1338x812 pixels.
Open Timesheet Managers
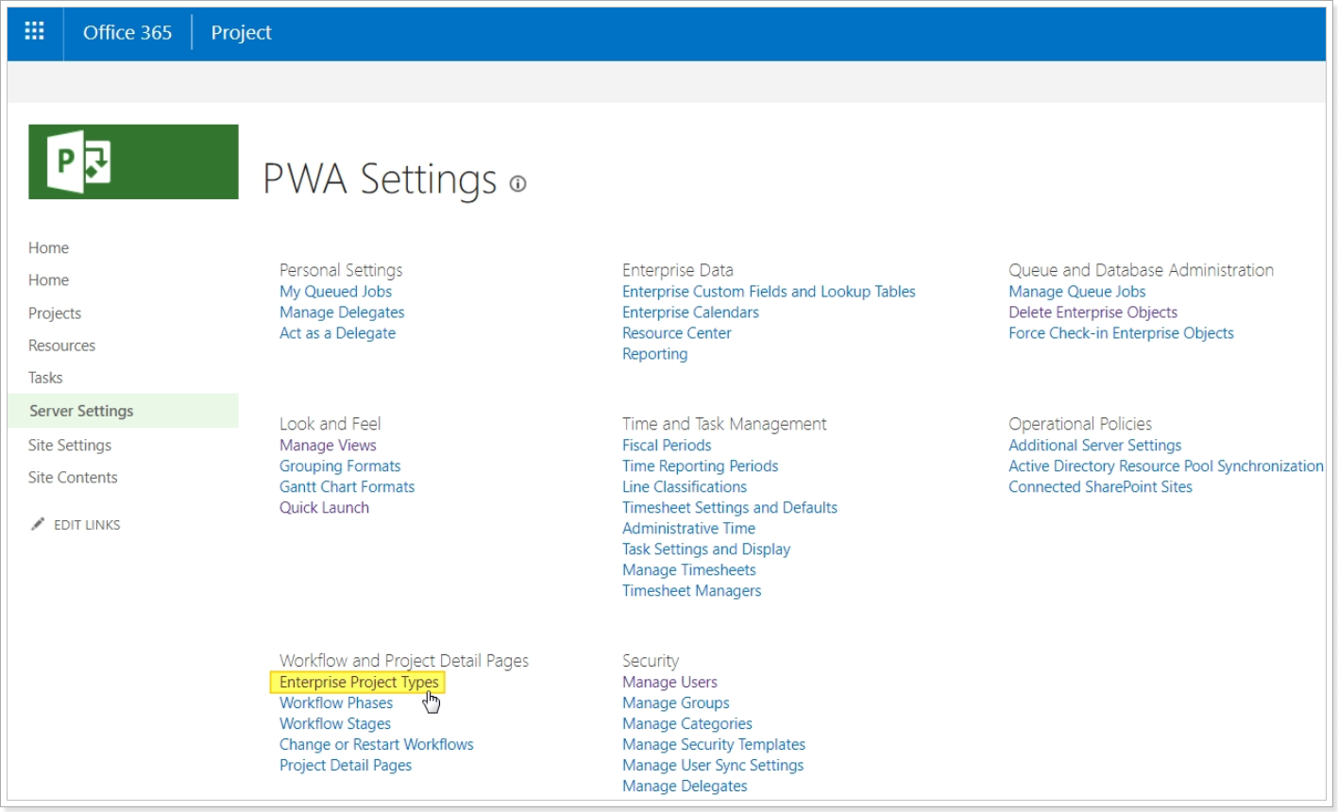coord(691,591)
